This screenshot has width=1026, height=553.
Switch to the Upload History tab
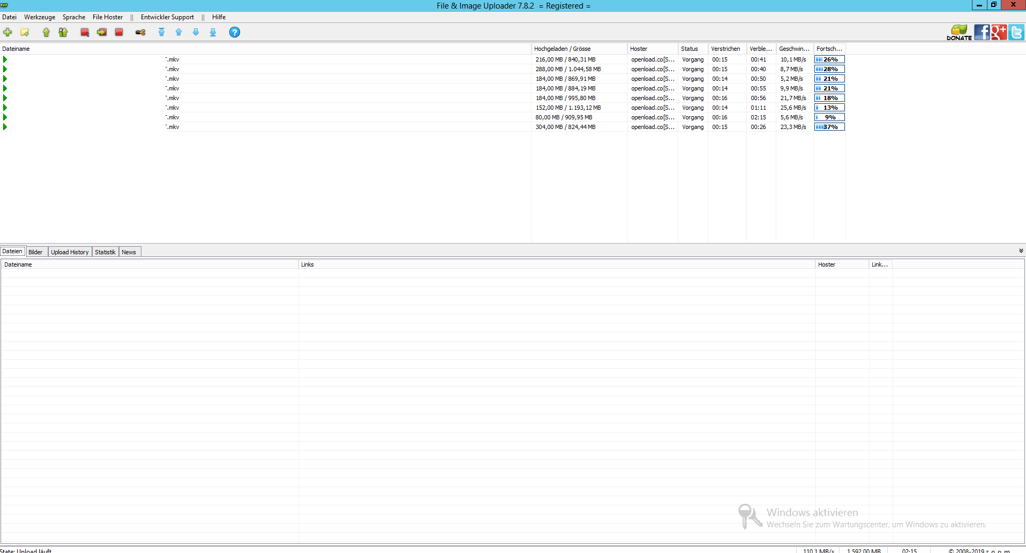(70, 252)
